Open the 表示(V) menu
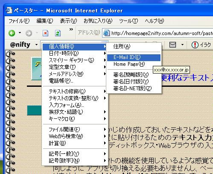213x174 pixels. coord(68,21)
